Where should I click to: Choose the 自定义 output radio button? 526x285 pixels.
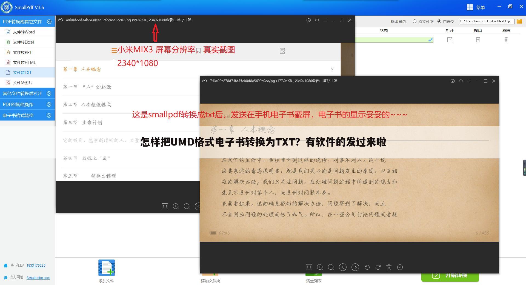point(439,21)
